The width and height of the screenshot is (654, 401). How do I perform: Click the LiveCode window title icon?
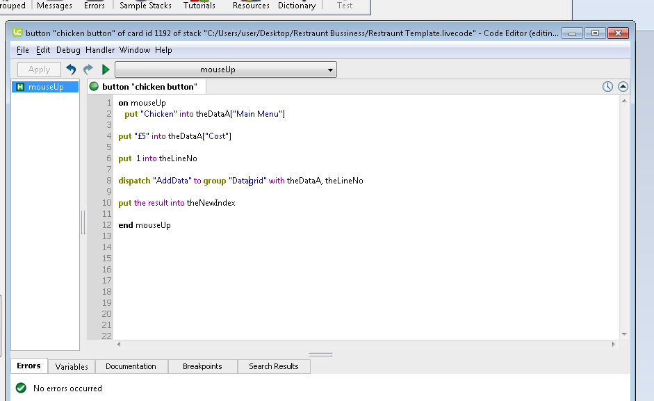[x=17, y=32]
